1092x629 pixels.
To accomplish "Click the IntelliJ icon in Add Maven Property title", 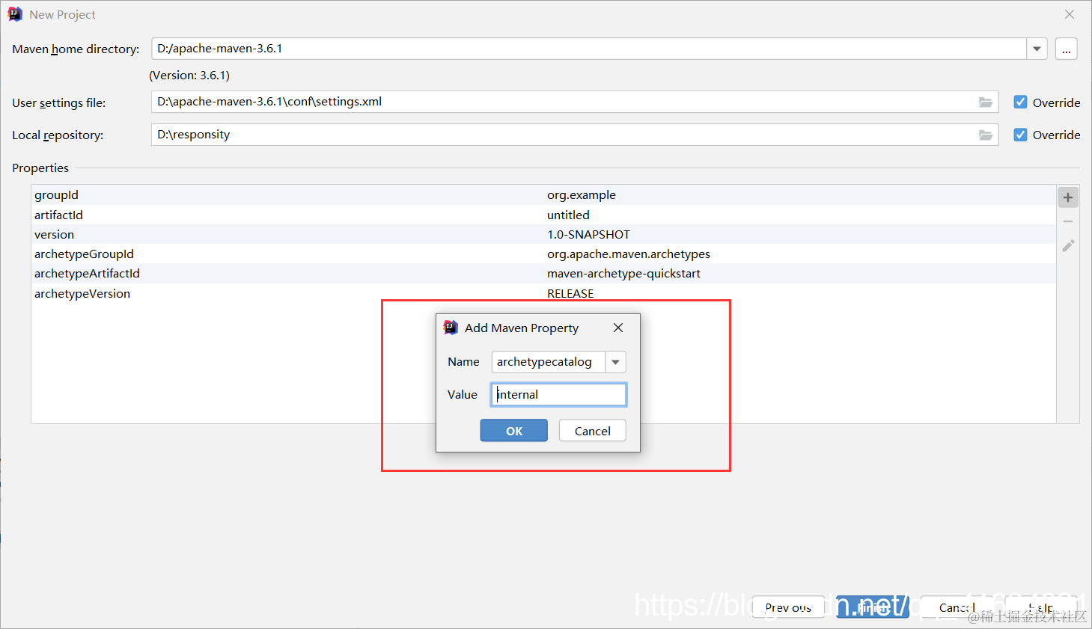I will [451, 328].
